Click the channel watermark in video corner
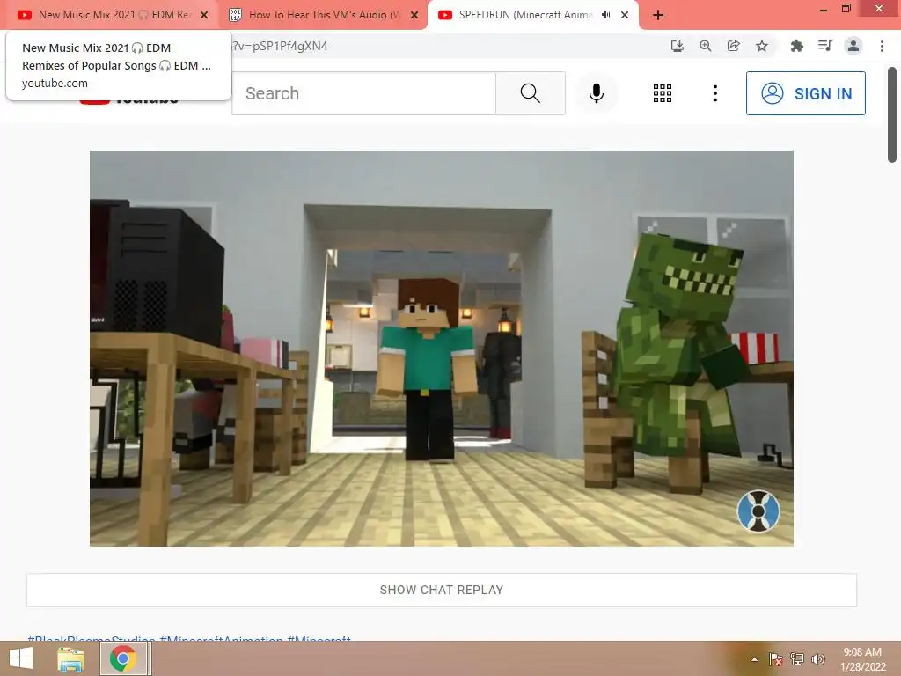Image resolution: width=901 pixels, height=676 pixels. click(x=758, y=511)
